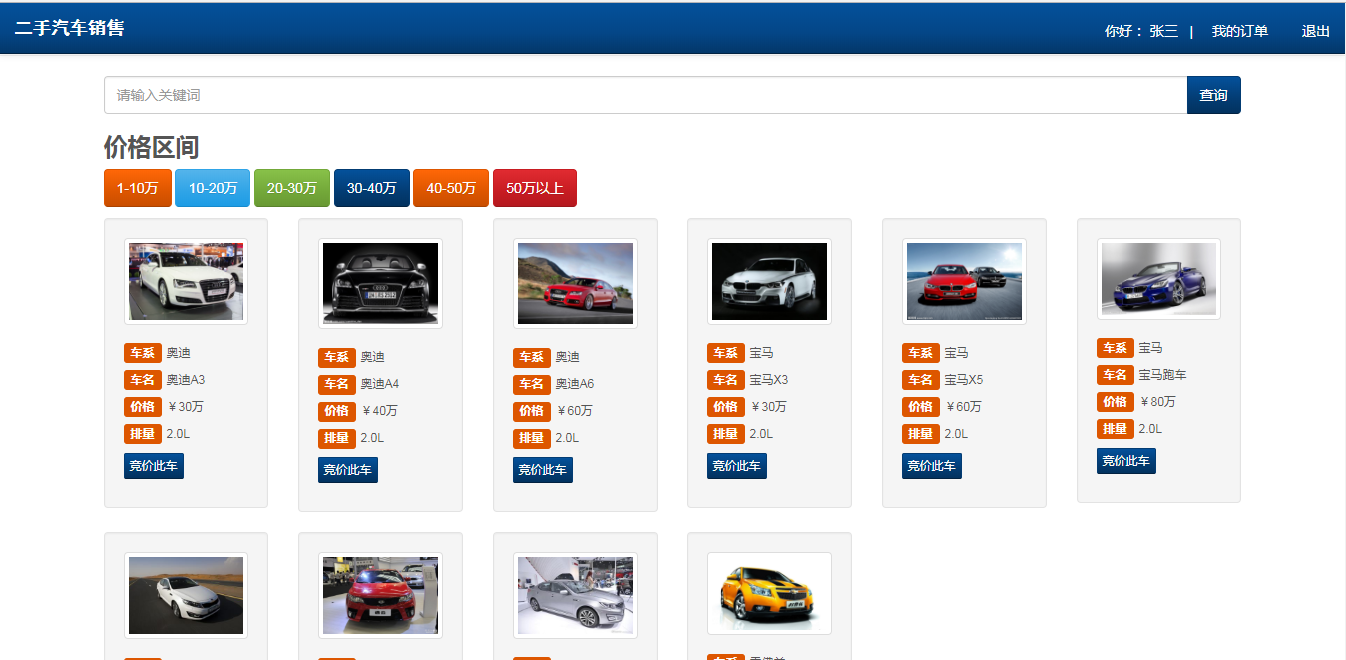
Task: Click the 车系 badge on the 奥迪A3 card
Action: (x=143, y=353)
